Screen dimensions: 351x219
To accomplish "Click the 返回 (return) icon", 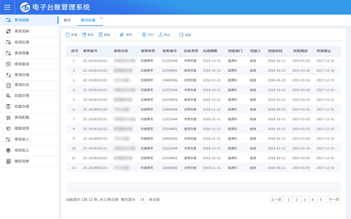I will (x=182, y=35).
